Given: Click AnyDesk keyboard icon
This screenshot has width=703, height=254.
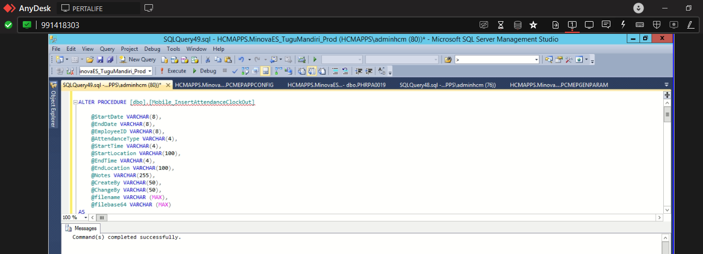Looking at the screenshot, I should pyautogui.click(x=639, y=24).
